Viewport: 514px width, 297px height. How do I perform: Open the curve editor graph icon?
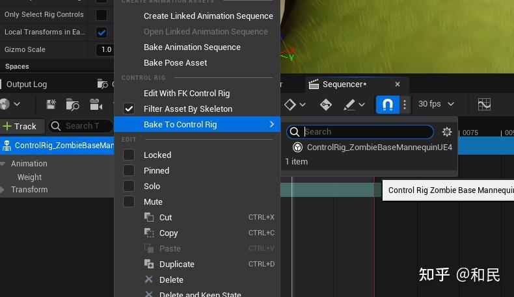(483, 104)
